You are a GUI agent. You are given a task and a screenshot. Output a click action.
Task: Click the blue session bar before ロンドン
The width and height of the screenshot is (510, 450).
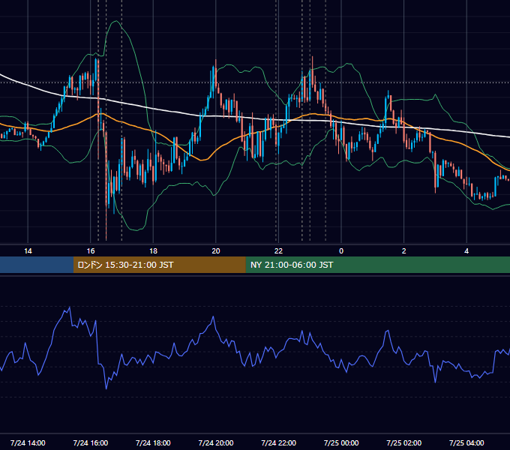click(37, 265)
